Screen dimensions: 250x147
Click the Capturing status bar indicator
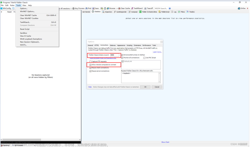[x=5, y=145]
